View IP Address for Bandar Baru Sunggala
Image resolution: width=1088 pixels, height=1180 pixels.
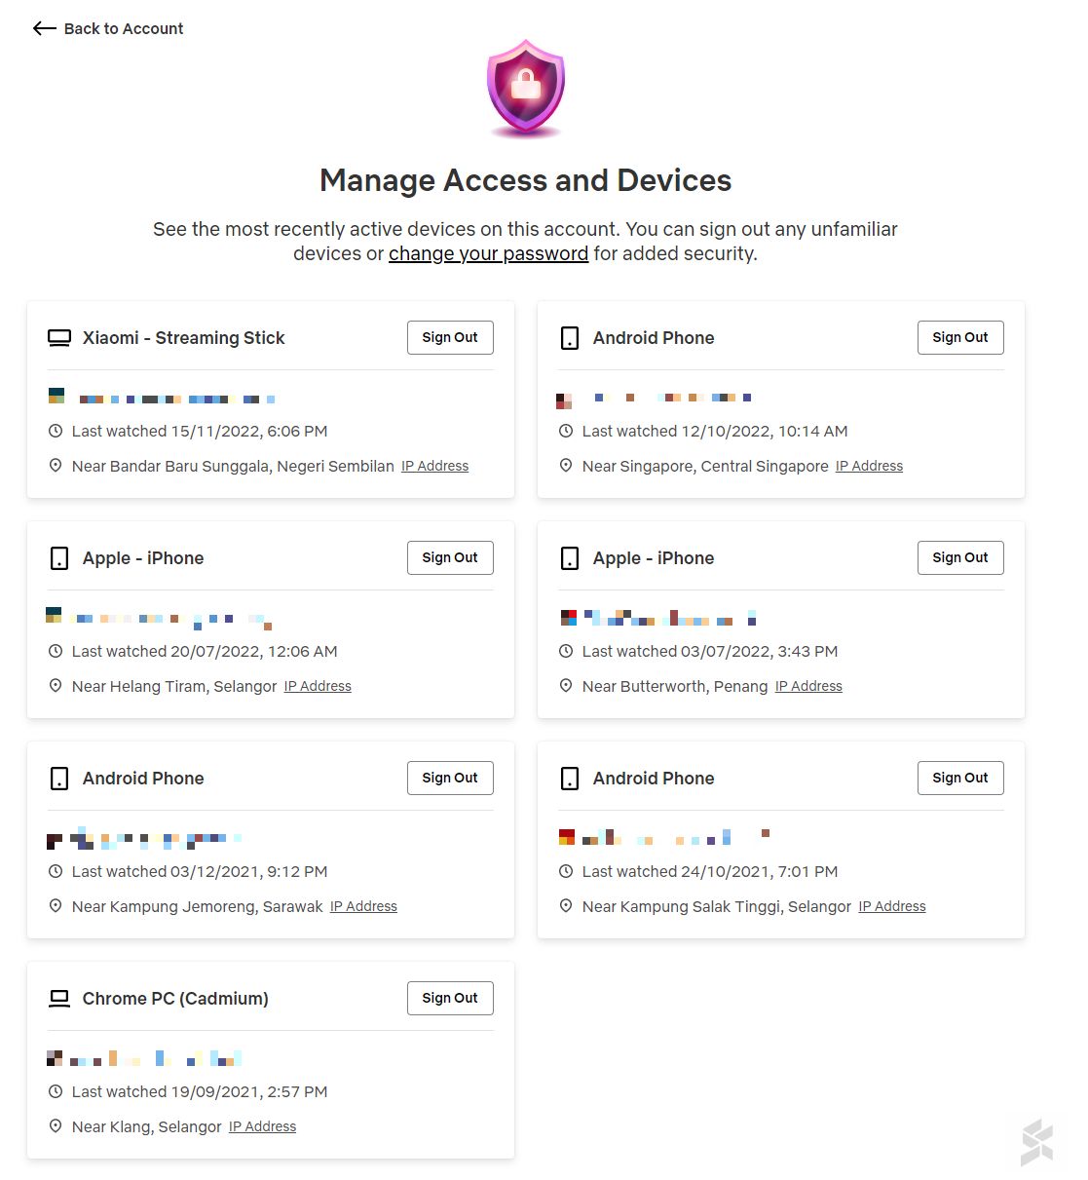pos(434,466)
